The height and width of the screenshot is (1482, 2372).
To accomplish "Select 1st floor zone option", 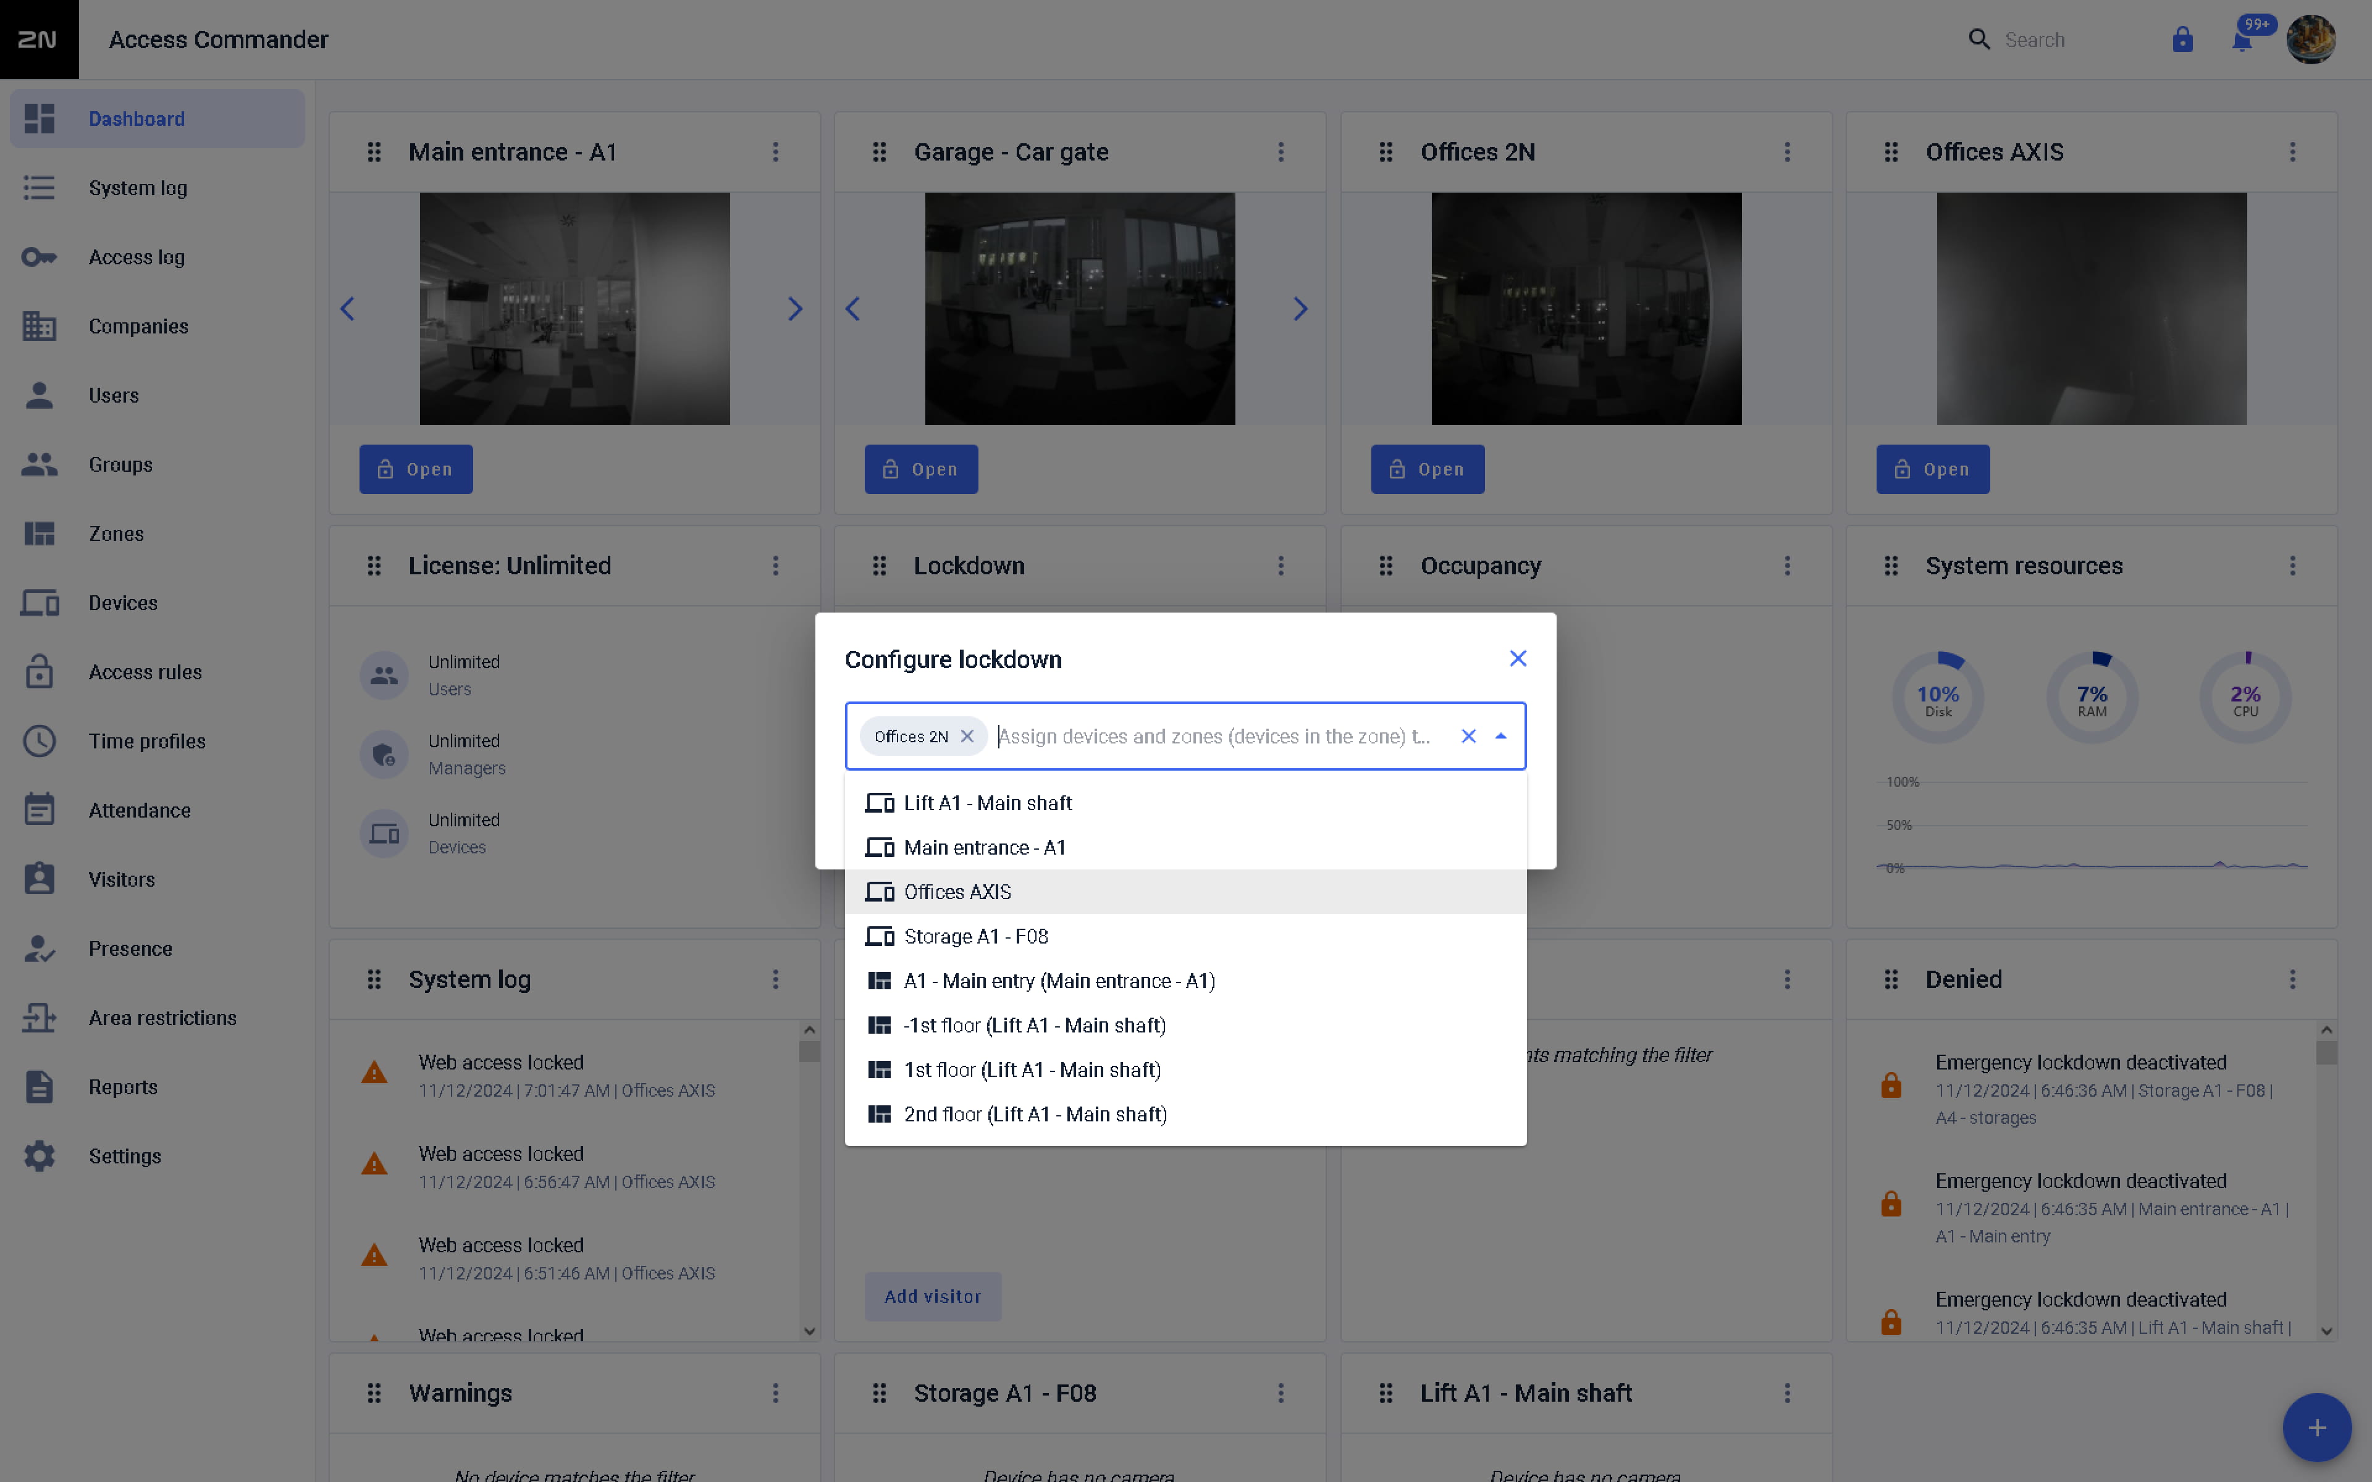I will click(1185, 1070).
